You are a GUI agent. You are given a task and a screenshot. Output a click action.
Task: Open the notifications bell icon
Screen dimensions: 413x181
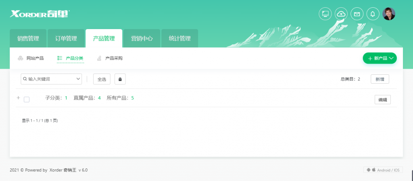[373, 14]
